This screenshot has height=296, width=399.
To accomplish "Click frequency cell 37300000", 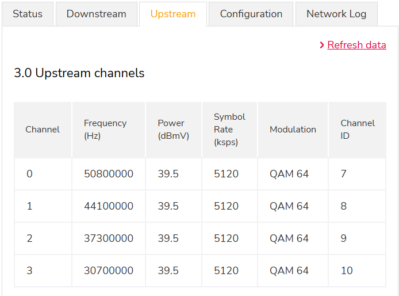I will click(109, 238).
